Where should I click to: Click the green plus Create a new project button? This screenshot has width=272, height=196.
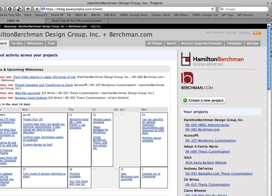(204, 100)
